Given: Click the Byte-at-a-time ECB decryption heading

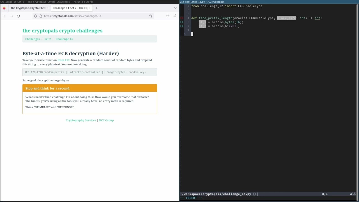Looking at the screenshot, I should click(71, 53).
